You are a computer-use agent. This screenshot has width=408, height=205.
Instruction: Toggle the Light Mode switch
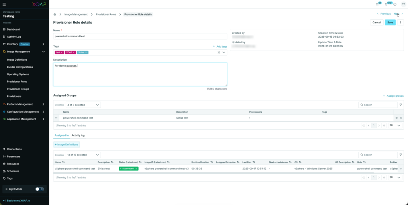pos(39,189)
